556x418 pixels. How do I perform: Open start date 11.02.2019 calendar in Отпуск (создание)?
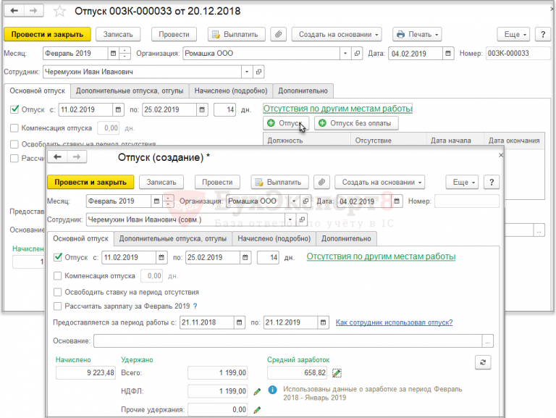[x=161, y=257]
